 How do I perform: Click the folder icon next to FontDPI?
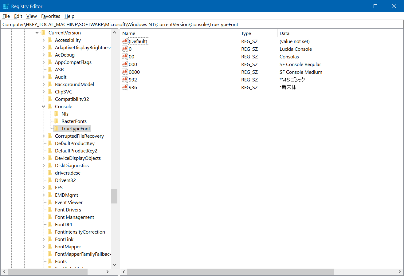click(x=50, y=224)
